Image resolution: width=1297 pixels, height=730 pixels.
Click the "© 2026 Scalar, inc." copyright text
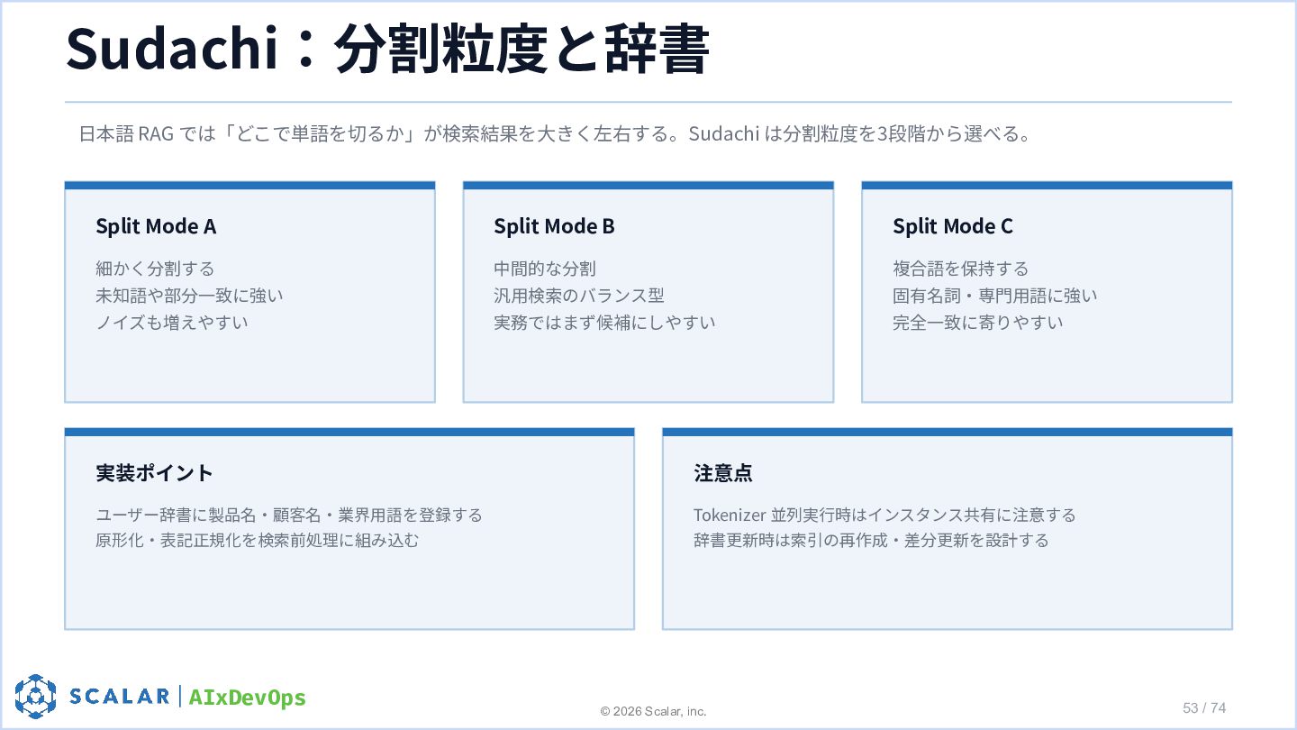[654, 712]
